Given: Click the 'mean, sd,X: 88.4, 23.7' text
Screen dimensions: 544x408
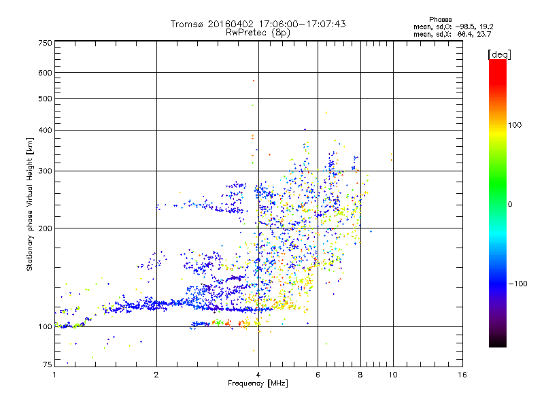Looking at the screenshot, I should coord(452,34).
